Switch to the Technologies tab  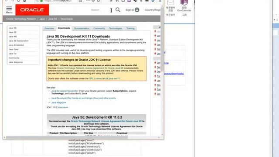click(x=116, y=28)
